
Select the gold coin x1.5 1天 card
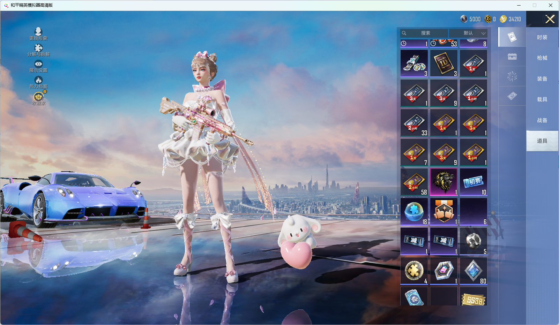444,123
